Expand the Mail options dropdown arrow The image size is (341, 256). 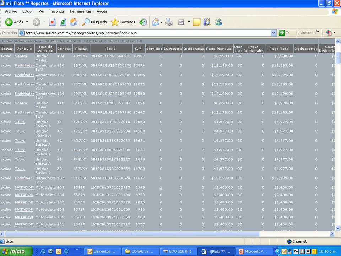(x=161, y=22)
